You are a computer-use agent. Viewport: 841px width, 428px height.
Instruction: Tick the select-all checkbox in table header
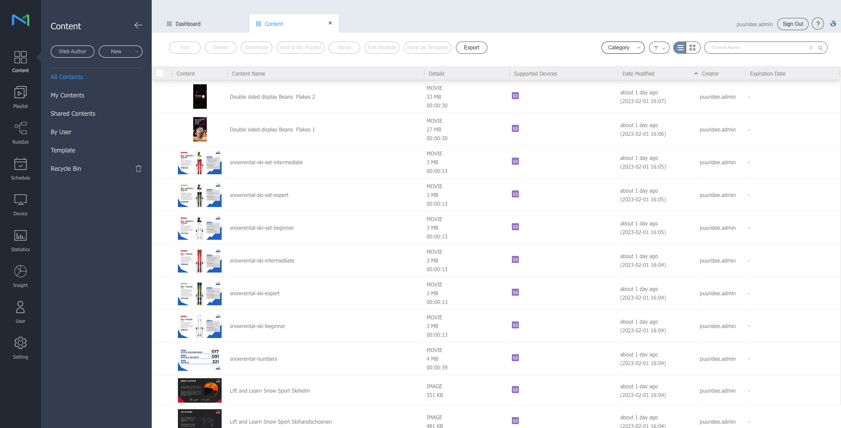click(x=160, y=73)
